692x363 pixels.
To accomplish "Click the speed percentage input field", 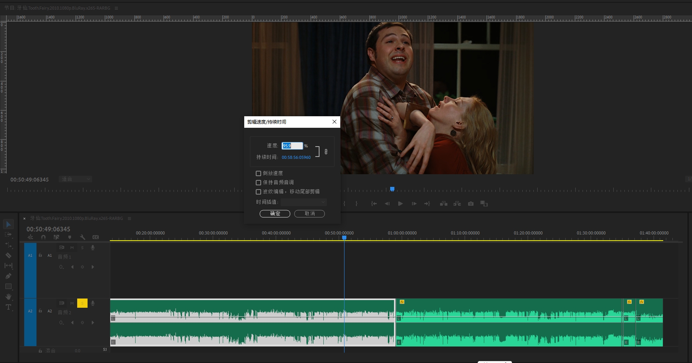I will 292,146.
